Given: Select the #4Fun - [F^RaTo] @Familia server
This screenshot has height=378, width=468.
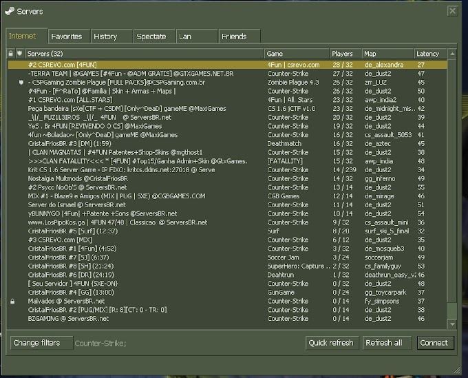Looking at the screenshot, I should [x=227, y=91].
